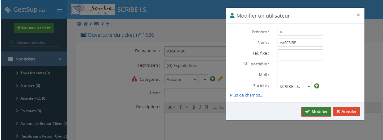
Task: Go back using the breadcrumb arrow icon
Action: [79, 24]
